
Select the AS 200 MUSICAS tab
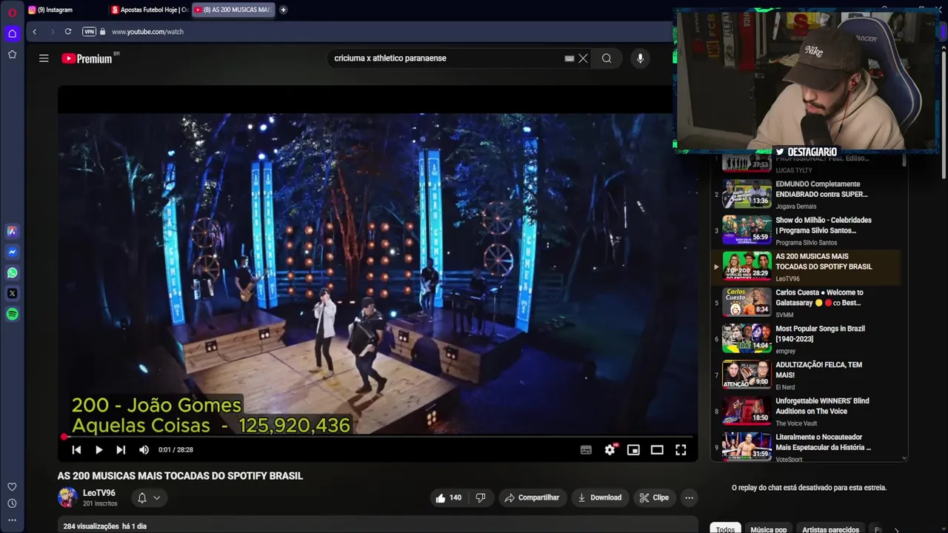pos(233,10)
